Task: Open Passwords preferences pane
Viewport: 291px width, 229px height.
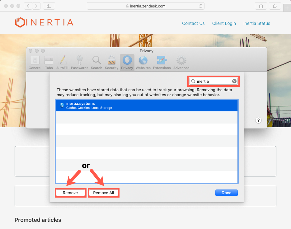Action: point(79,63)
